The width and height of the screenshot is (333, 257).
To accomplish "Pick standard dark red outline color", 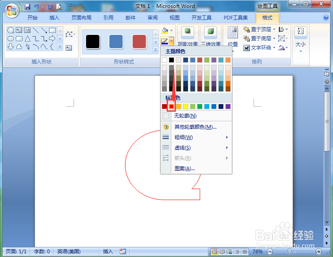I will (164, 106).
